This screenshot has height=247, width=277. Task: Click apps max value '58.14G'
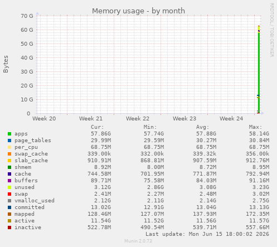(259, 134)
